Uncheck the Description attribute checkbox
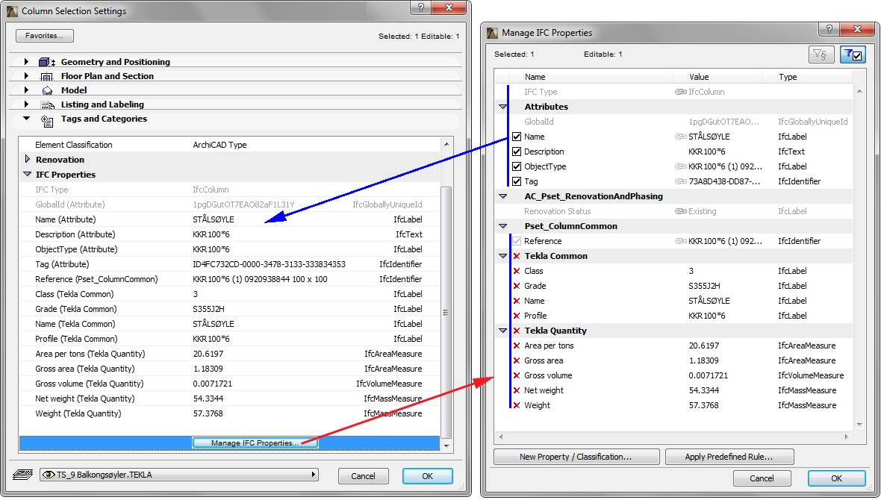 [517, 151]
